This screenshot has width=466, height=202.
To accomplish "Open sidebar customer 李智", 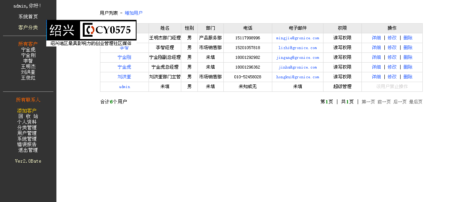I will (x=28, y=61).
